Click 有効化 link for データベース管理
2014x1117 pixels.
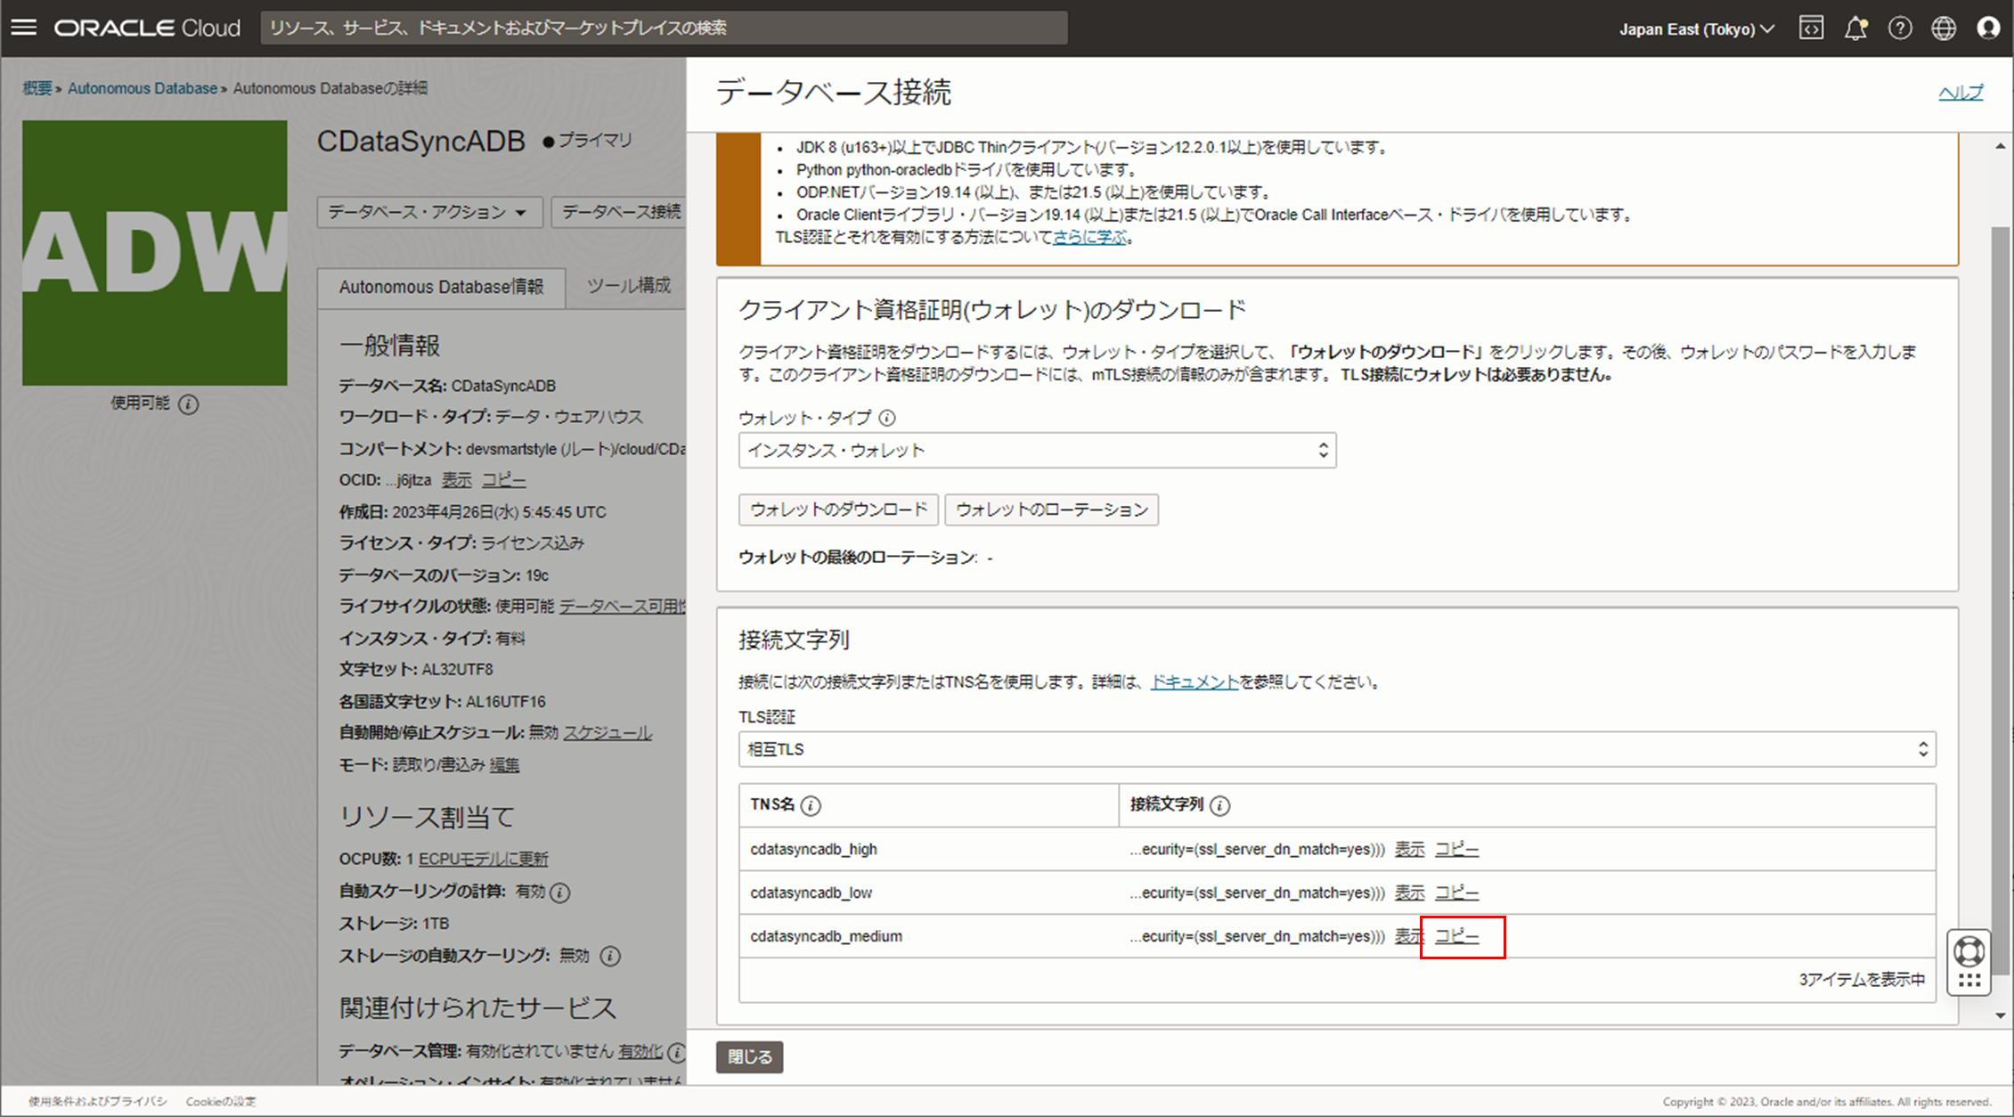point(640,1052)
